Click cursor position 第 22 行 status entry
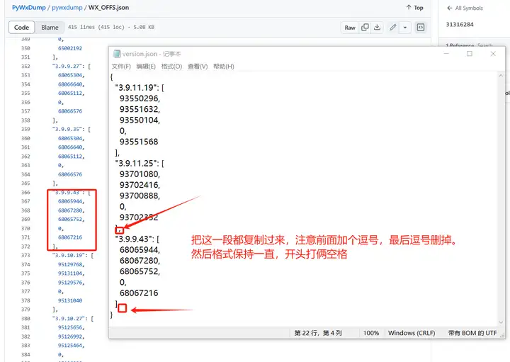This screenshot has width=510, height=362. (x=318, y=333)
